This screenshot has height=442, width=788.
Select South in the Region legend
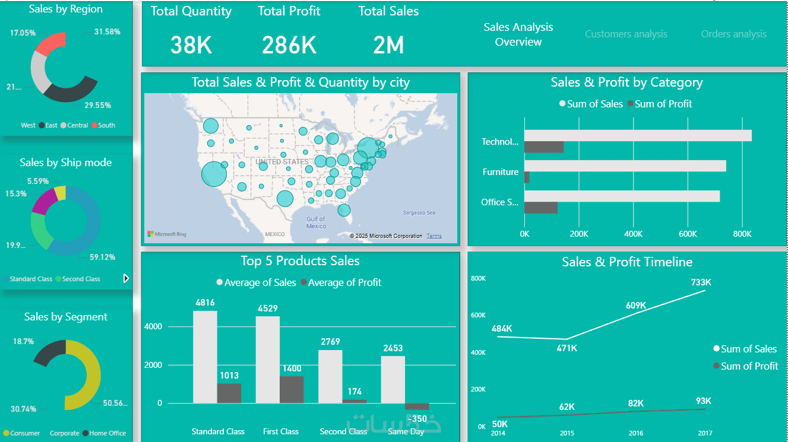pyautogui.click(x=103, y=125)
